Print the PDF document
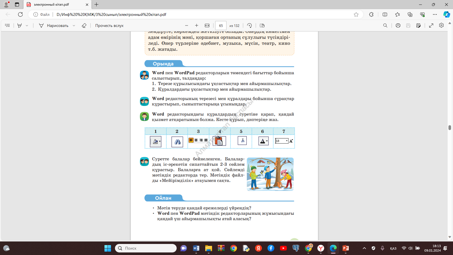 coord(398,25)
